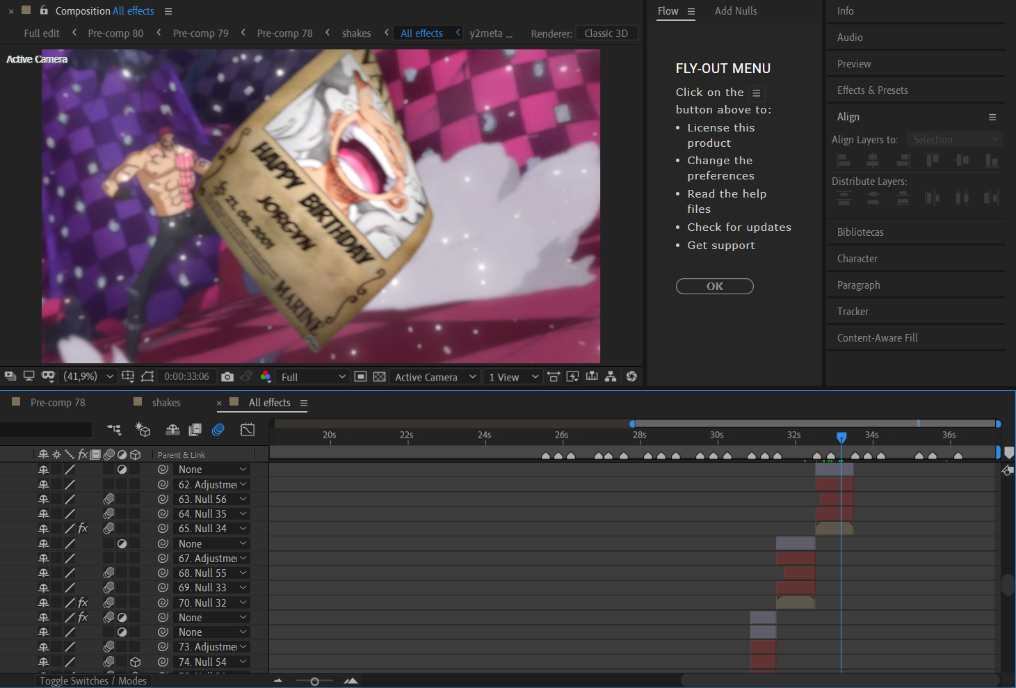This screenshot has height=688, width=1016.
Task: Open the Fast Previews lightning icon
Action: coord(572,376)
